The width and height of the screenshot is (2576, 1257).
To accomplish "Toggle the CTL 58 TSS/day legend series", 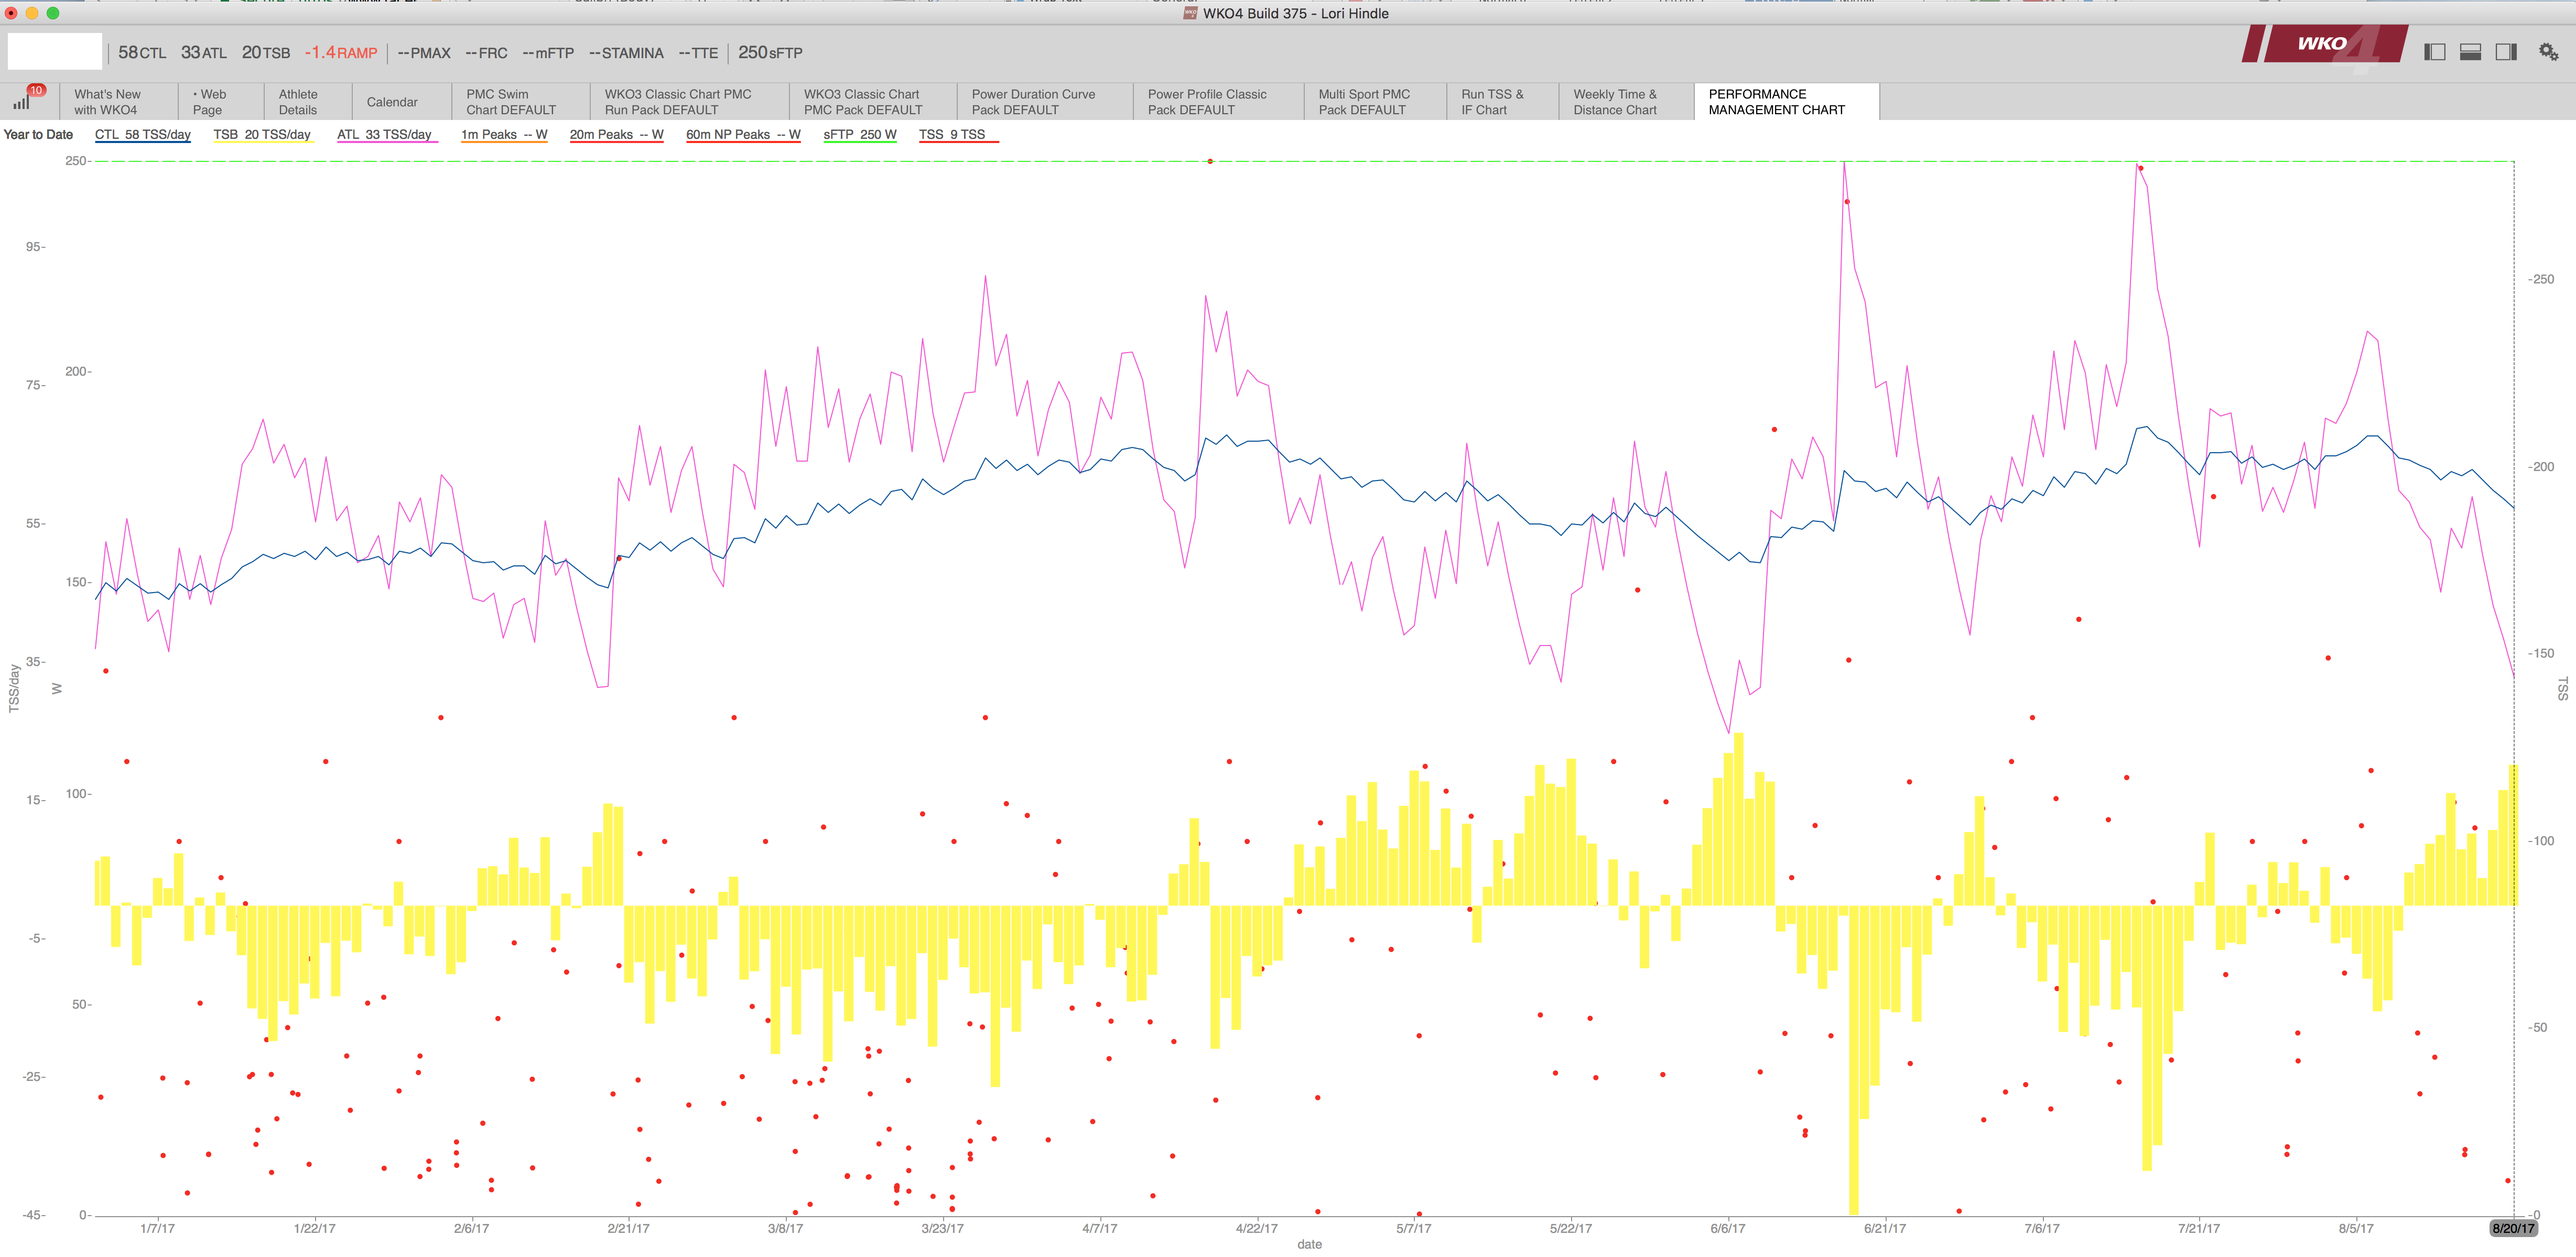I will (x=142, y=135).
